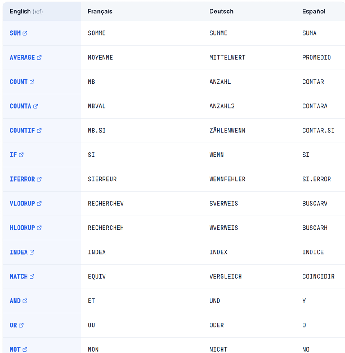Viewport: 345px width, 353px height.
Task: Click the UND cell
Action: click(x=249, y=301)
